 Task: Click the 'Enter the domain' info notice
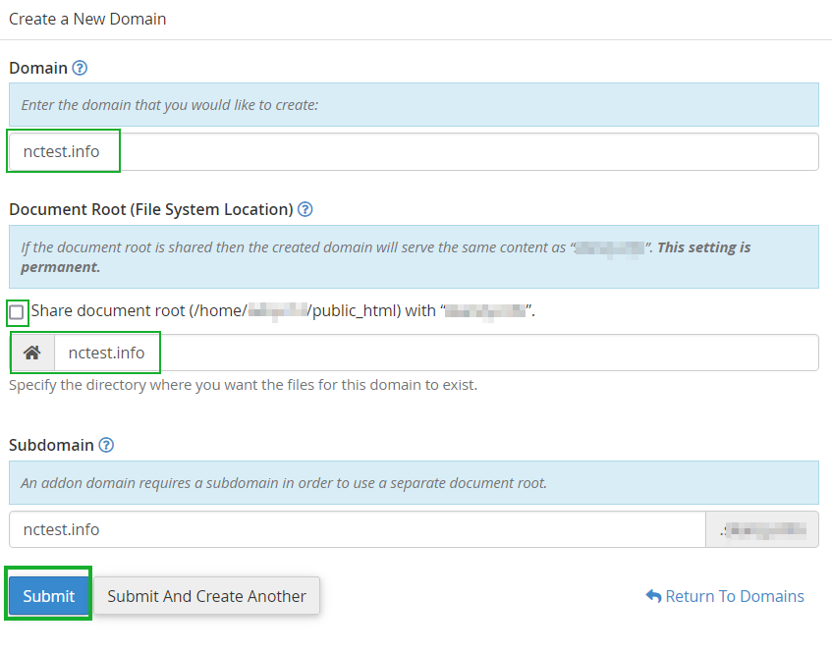pos(414,104)
